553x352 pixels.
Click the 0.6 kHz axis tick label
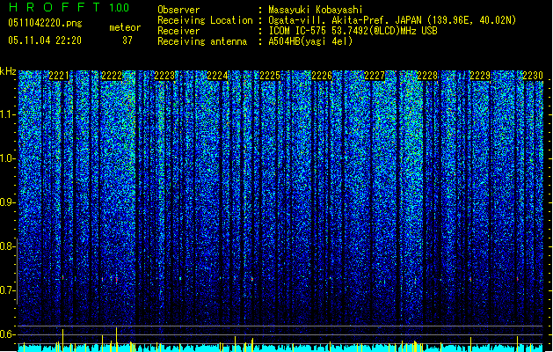click(6, 334)
